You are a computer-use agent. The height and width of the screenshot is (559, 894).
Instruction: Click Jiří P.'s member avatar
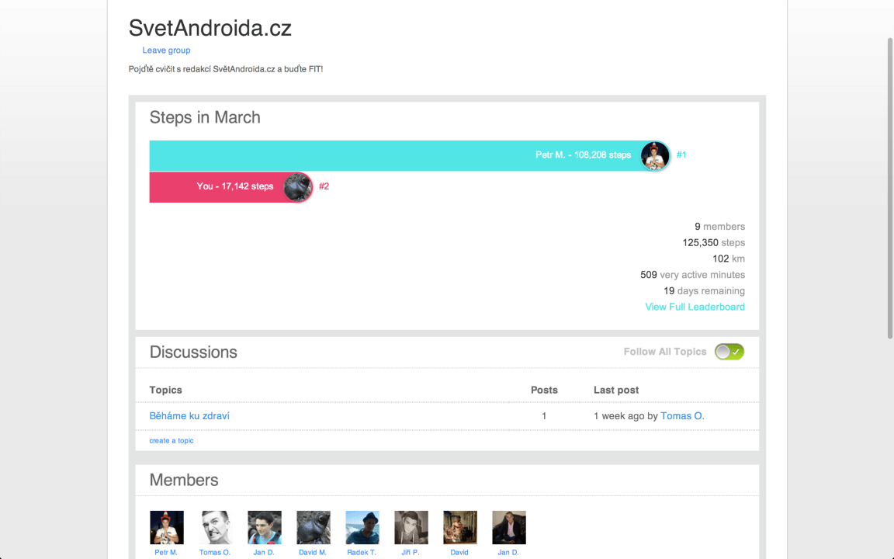pyautogui.click(x=411, y=527)
